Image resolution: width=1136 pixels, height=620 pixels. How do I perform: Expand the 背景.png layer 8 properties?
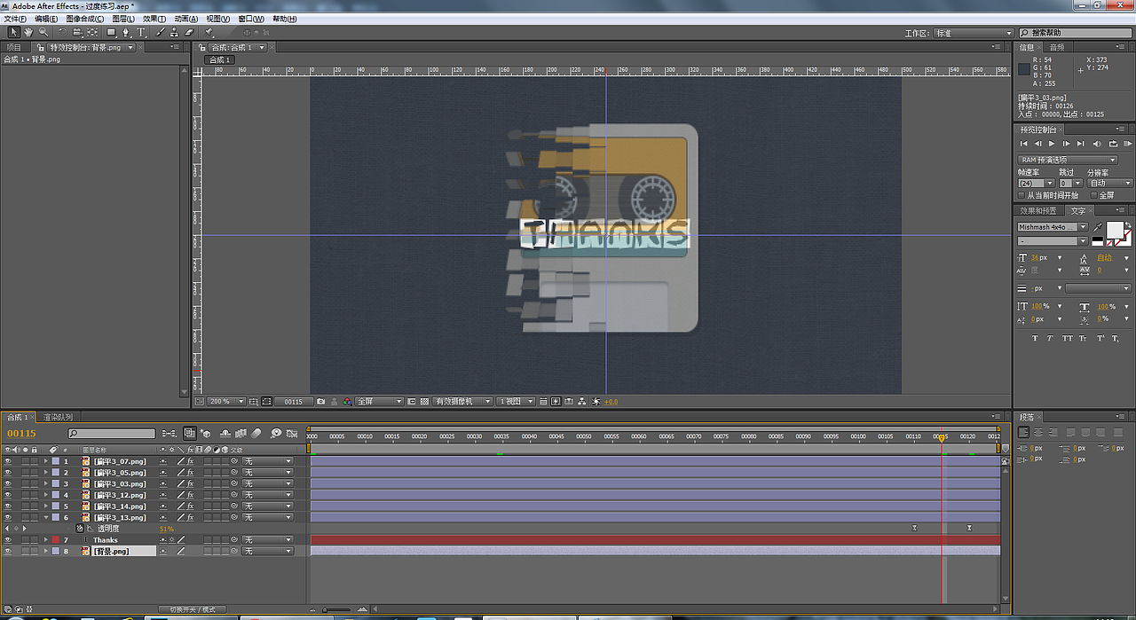click(x=45, y=551)
